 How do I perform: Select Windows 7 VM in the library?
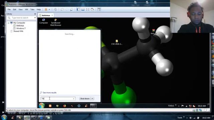point(21,28)
